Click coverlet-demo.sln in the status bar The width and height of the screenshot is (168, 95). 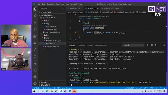[65, 88]
